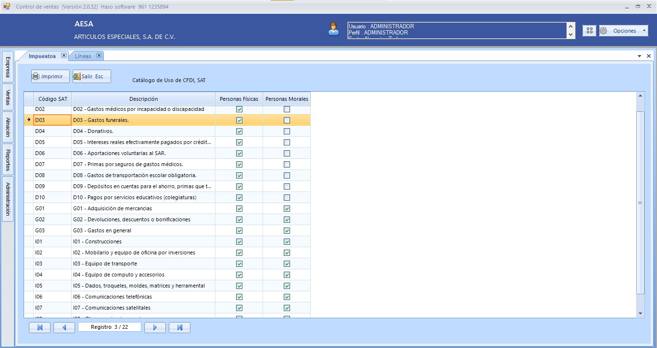Click the user info text box
657x348 pixels.
[x=457, y=30]
